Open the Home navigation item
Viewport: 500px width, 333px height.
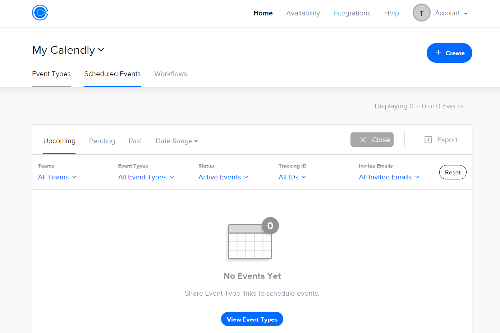(x=263, y=13)
